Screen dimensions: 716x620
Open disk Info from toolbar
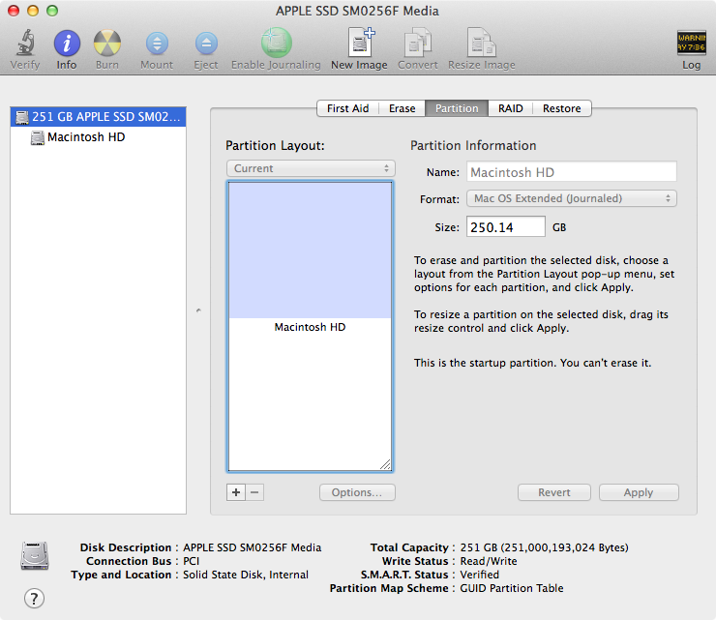pyautogui.click(x=67, y=43)
